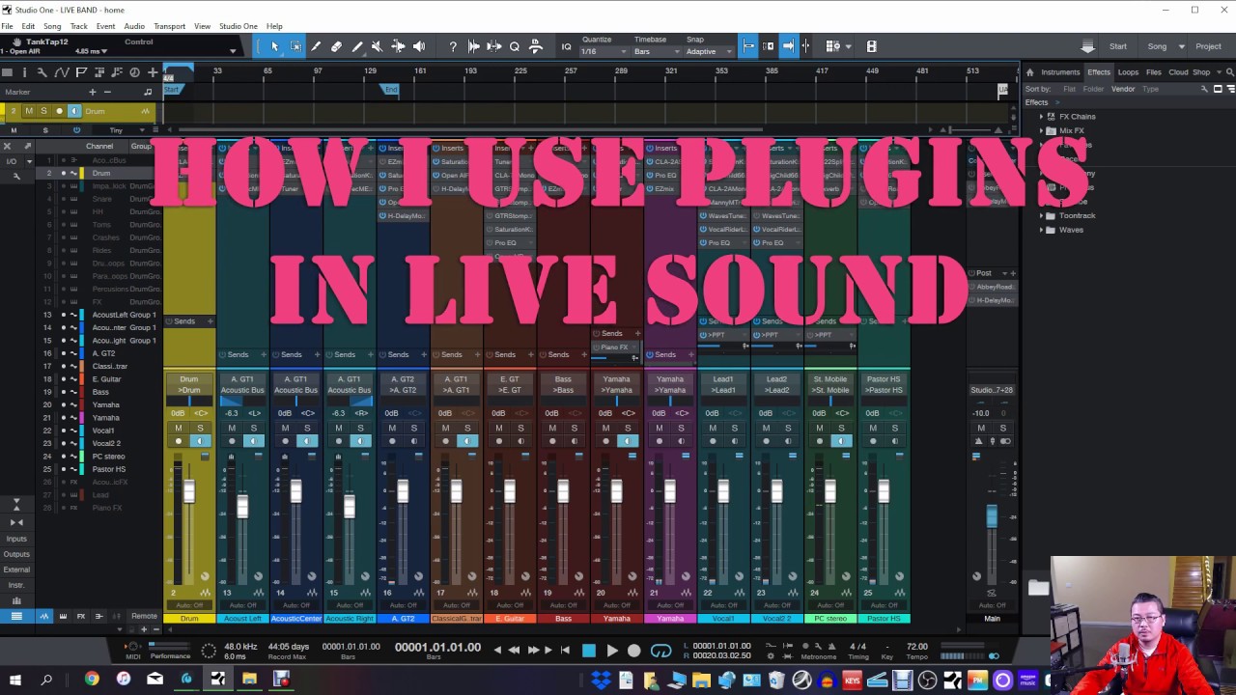Return to zero in transport

(x=565, y=651)
